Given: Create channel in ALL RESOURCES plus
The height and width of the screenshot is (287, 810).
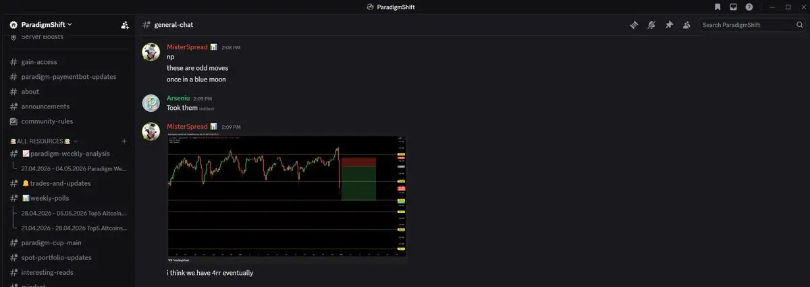Looking at the screenshot, I should click(x=124, y=141).
